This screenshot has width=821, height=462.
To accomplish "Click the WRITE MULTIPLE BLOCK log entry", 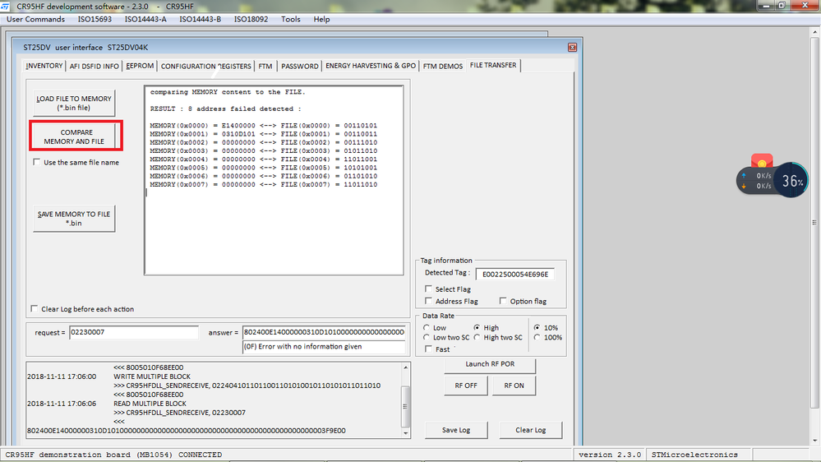I will (x=152, y=377).
